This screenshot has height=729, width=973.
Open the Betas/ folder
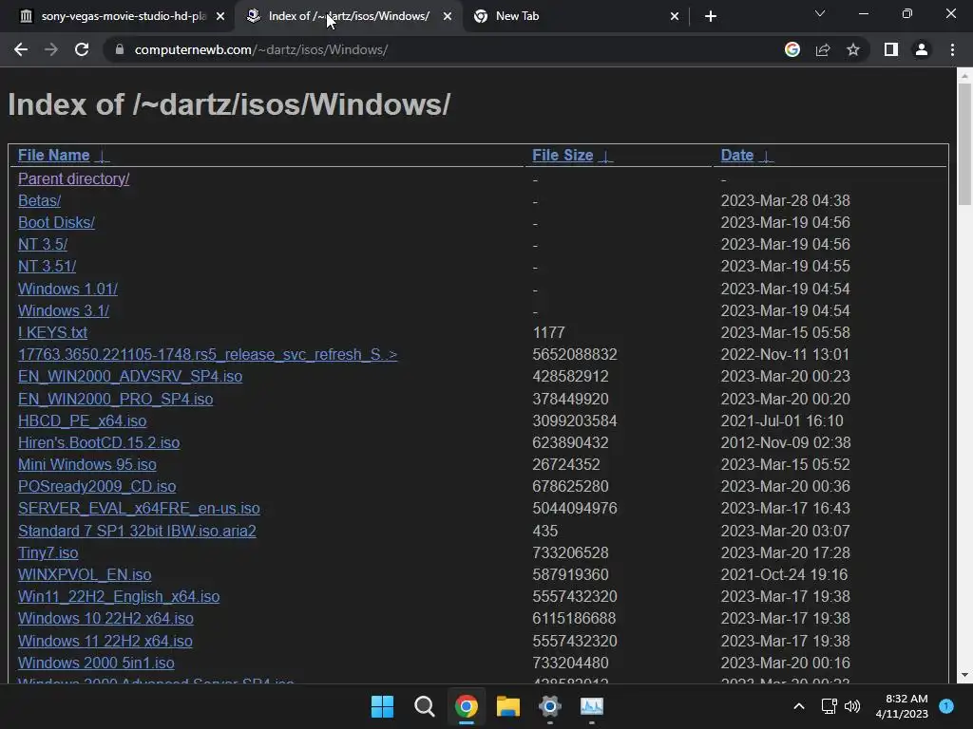tap(39, 201)
